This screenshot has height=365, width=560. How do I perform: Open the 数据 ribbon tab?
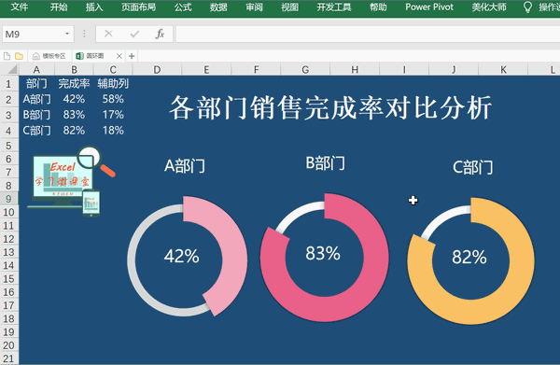(218, 7)
